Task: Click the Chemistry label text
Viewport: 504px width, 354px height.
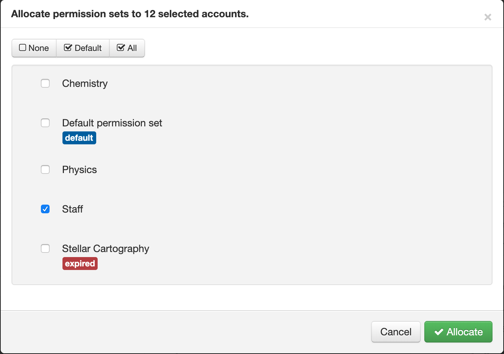Action: tap(85, 84)
